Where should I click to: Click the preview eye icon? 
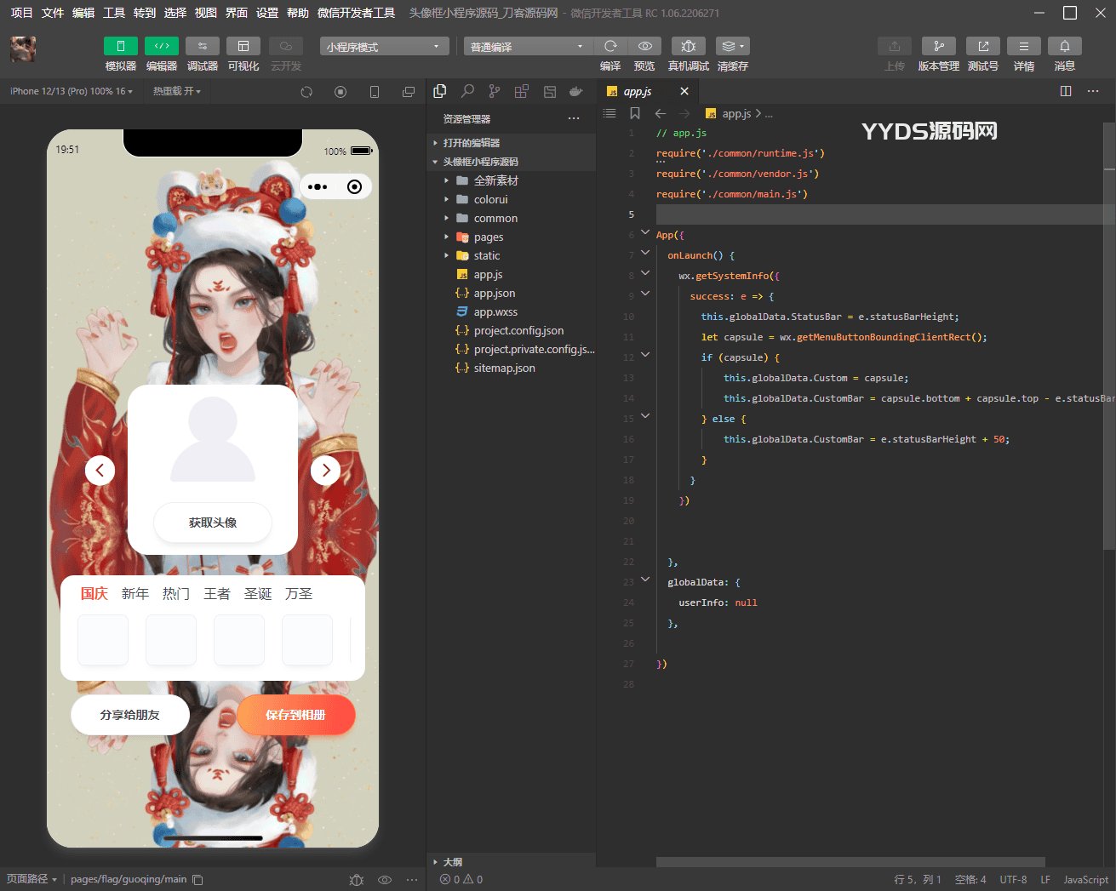pyautogui.click(x=645, y=46)
